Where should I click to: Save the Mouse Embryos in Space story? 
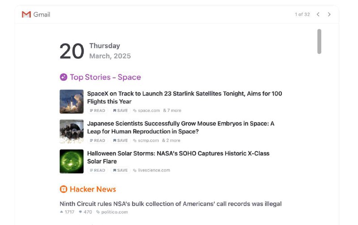(x=120, y=140)
